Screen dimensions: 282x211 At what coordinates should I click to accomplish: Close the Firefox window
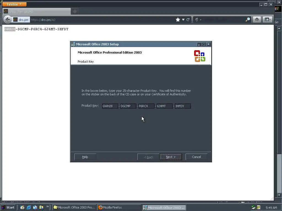[x=271, y=5]
